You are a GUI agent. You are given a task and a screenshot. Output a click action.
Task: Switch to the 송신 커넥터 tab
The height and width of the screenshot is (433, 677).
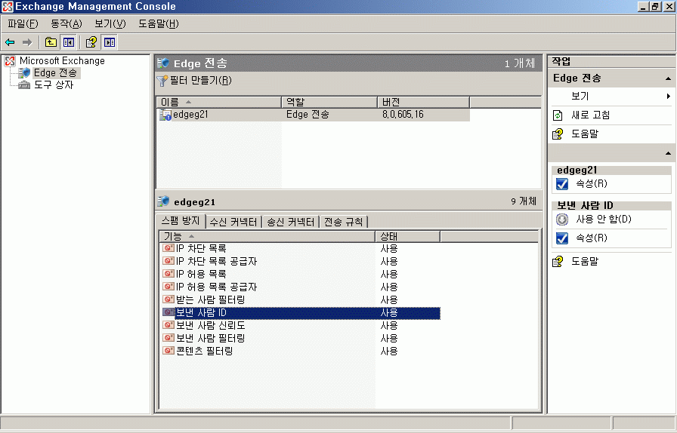pyautogui.click(x=291, y=222)
